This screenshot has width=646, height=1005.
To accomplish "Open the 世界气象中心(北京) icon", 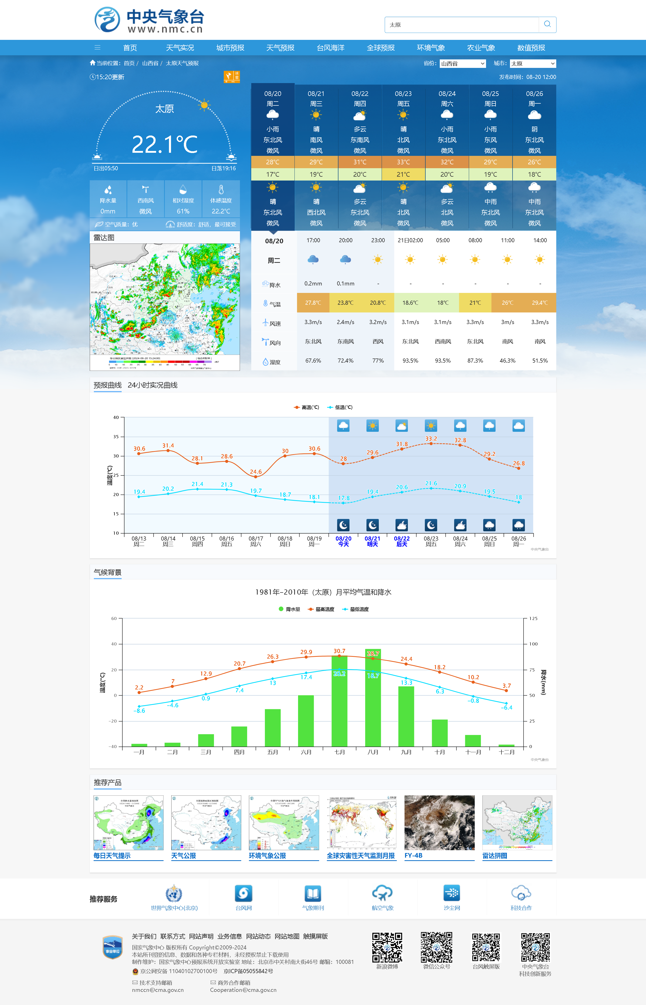I will tap(174, 893).
